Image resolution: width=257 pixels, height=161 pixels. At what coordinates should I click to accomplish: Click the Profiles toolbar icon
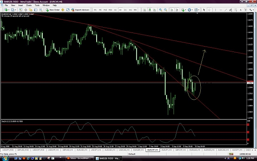click(12, 10)
